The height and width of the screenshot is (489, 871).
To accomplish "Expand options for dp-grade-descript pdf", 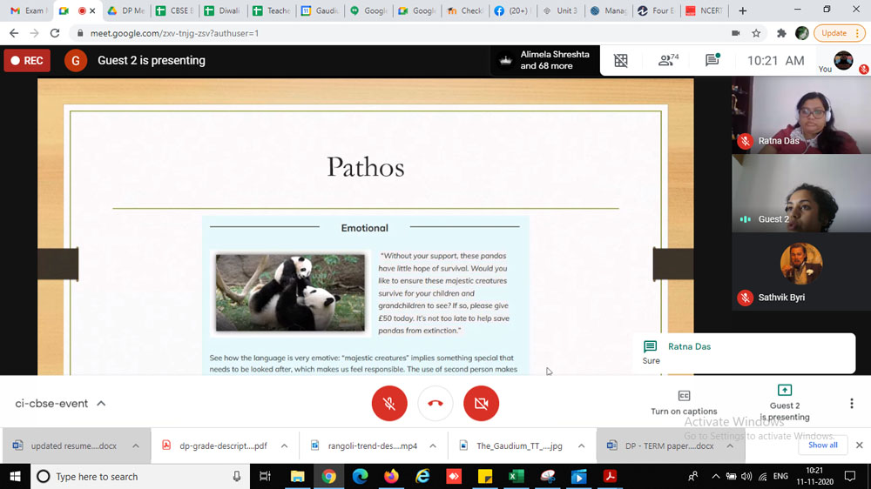I will point(284,445).
